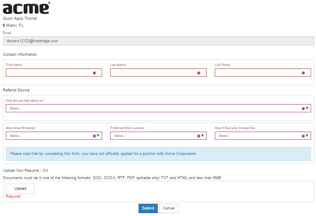The image size is (316, 216).
Task: Click the Acme logo
Action: click(x=27, y=8)
